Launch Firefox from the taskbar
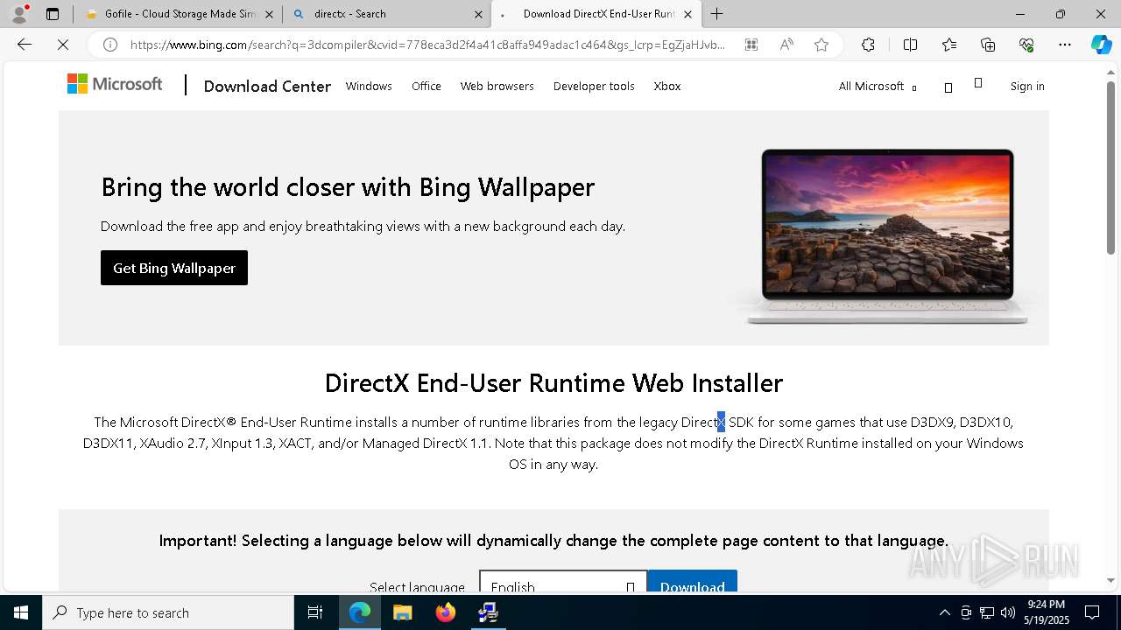The width and height of the screenshot is (1121, 630). pyautogui.click(x=446, y=612)
